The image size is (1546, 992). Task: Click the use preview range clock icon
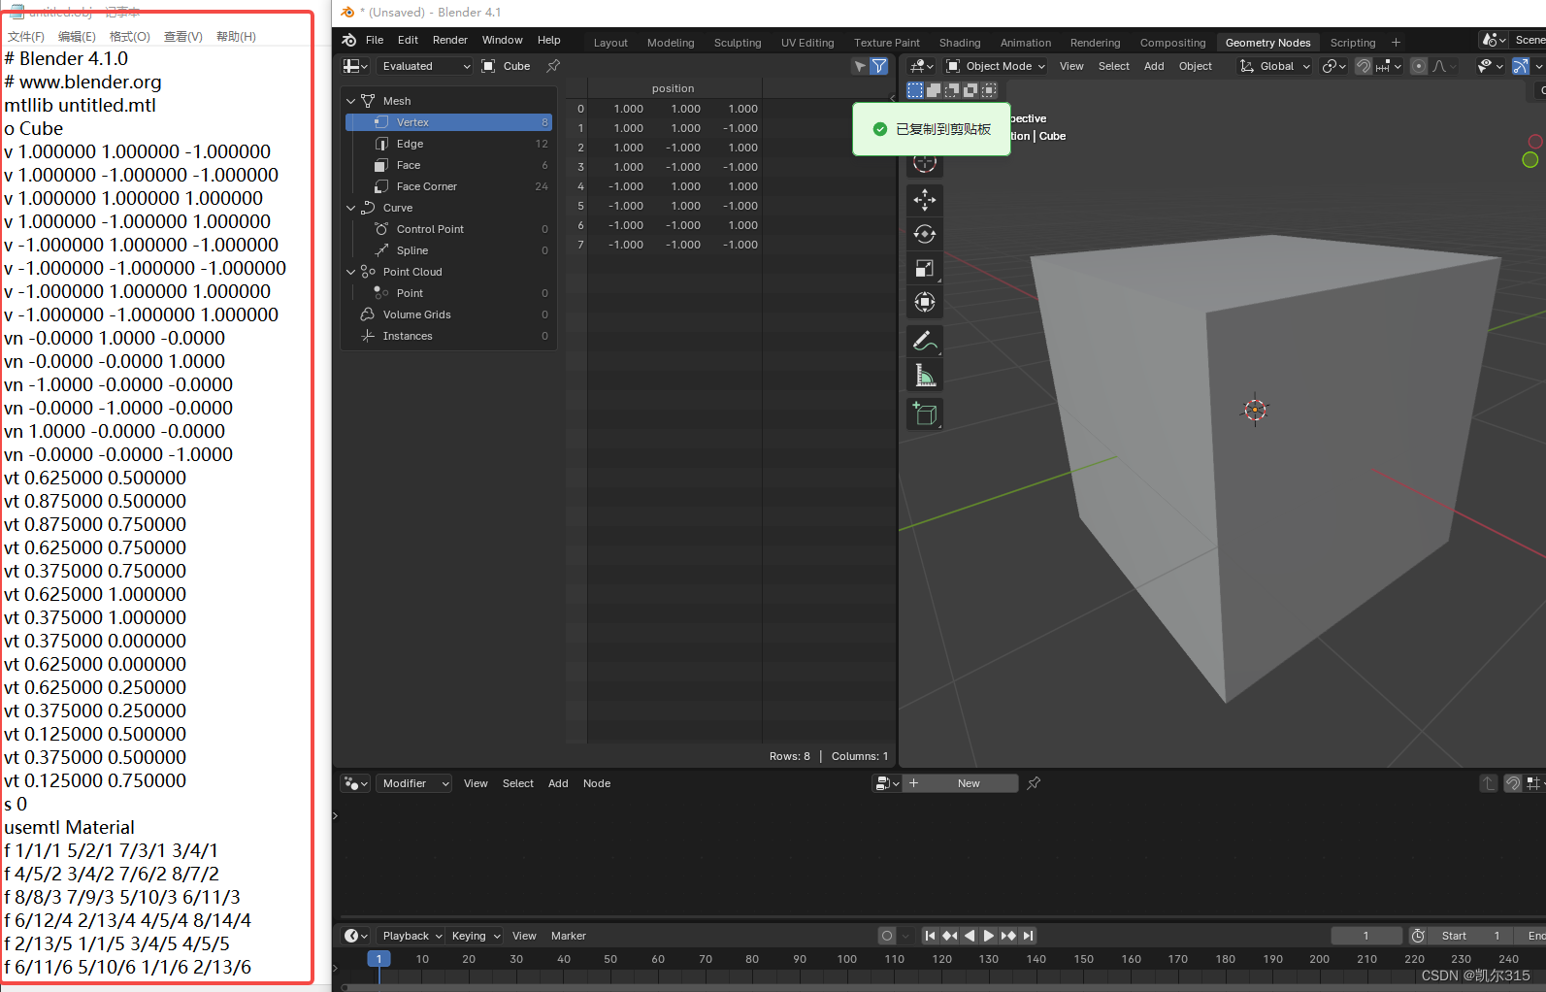[x=1418, y=936]
